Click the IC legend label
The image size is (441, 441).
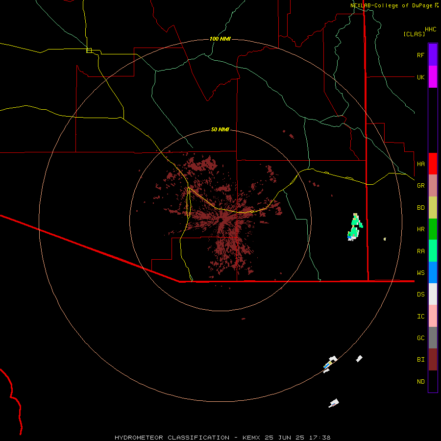[420, 317]
